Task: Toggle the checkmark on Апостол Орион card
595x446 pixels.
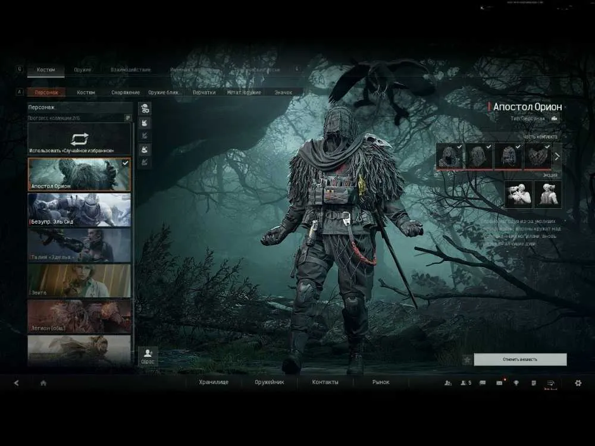Action: pos(125,164)
